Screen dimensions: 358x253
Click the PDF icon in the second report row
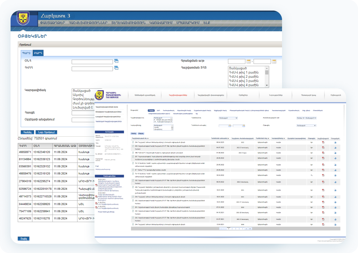click(x=323, y=148)
